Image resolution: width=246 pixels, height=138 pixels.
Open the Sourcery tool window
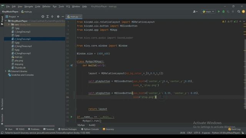coord(108,129)
